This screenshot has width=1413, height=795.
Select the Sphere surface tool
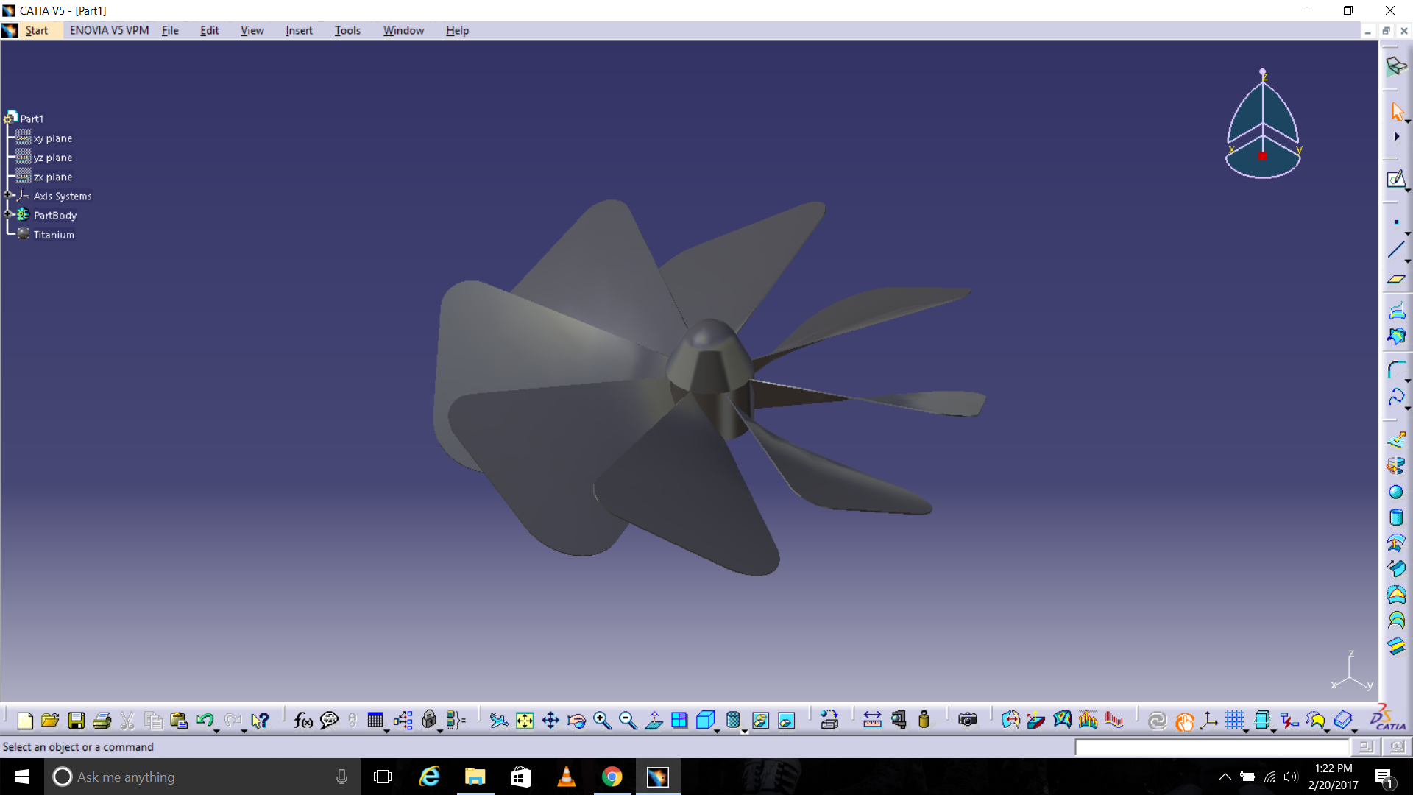[x=1395, y=492]
